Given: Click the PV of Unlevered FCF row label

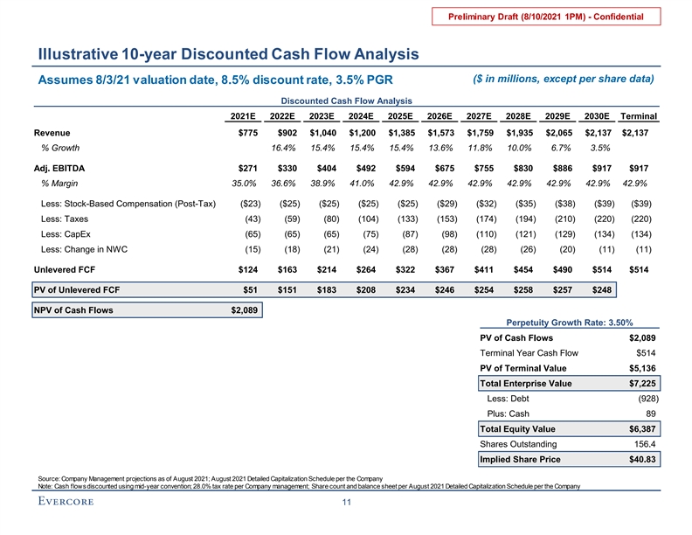Looking at the screenshot, I should [80, 289].
